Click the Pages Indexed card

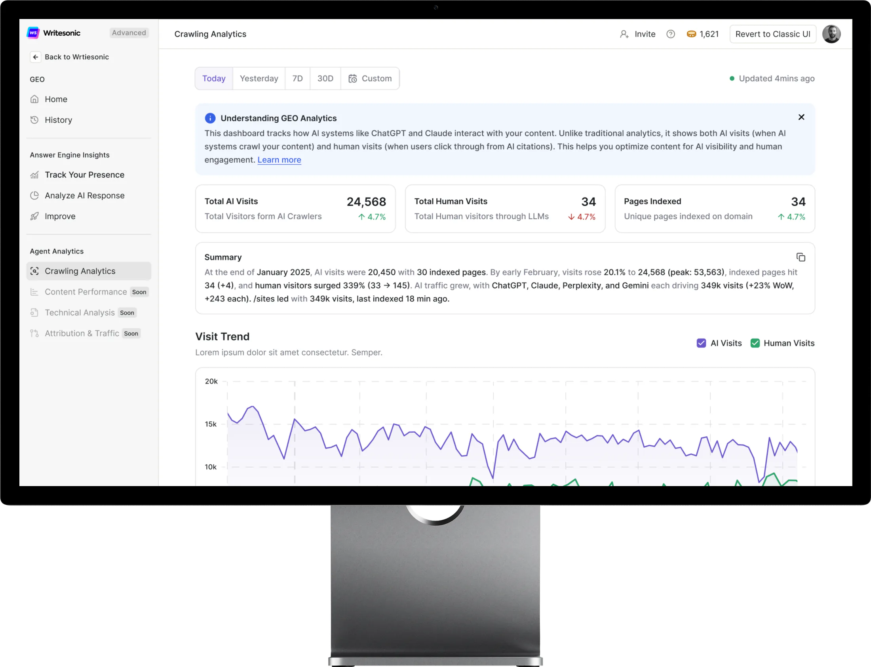pyautogui.click(x=715, y=209)
